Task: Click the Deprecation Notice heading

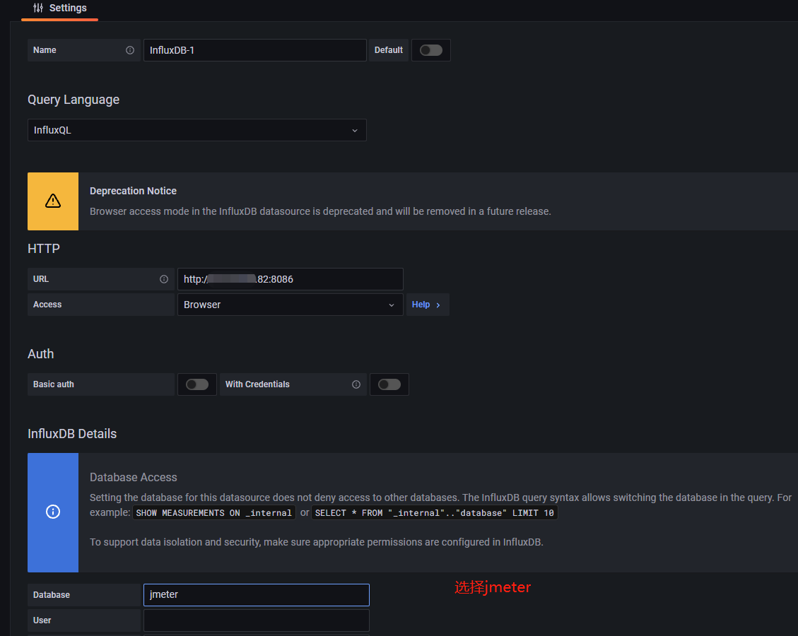Action: (x=134, y=192)
